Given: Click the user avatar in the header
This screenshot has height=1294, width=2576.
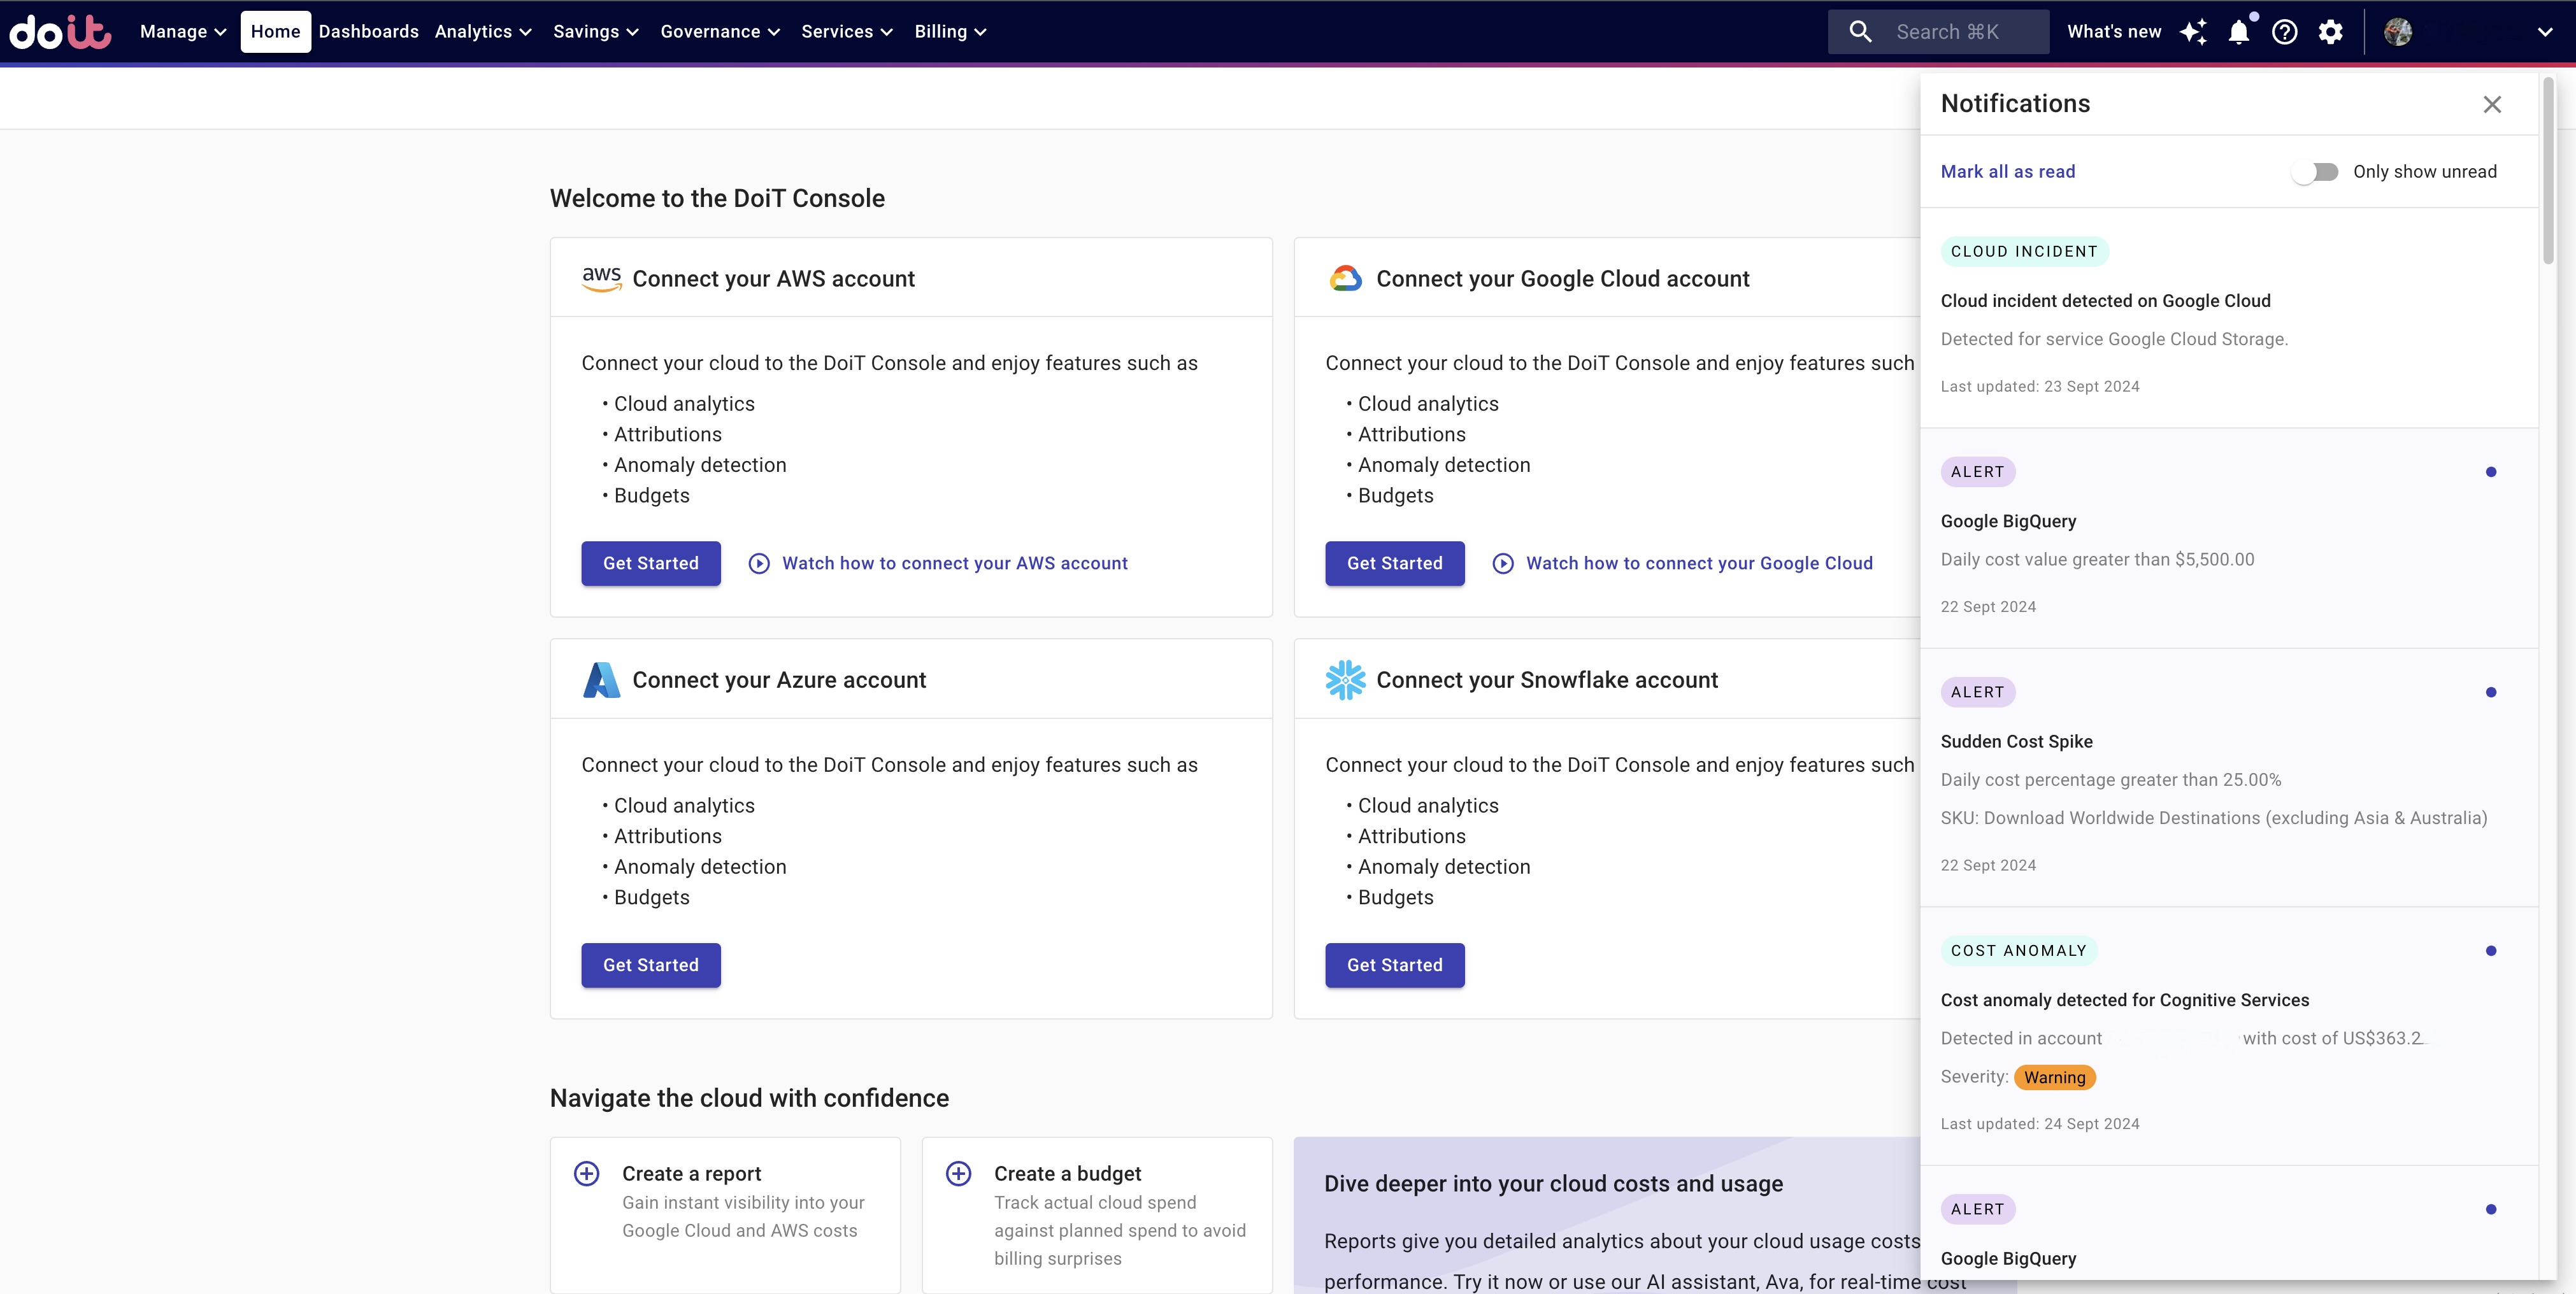Looking at the screenshot, I should click(2398, 32).
